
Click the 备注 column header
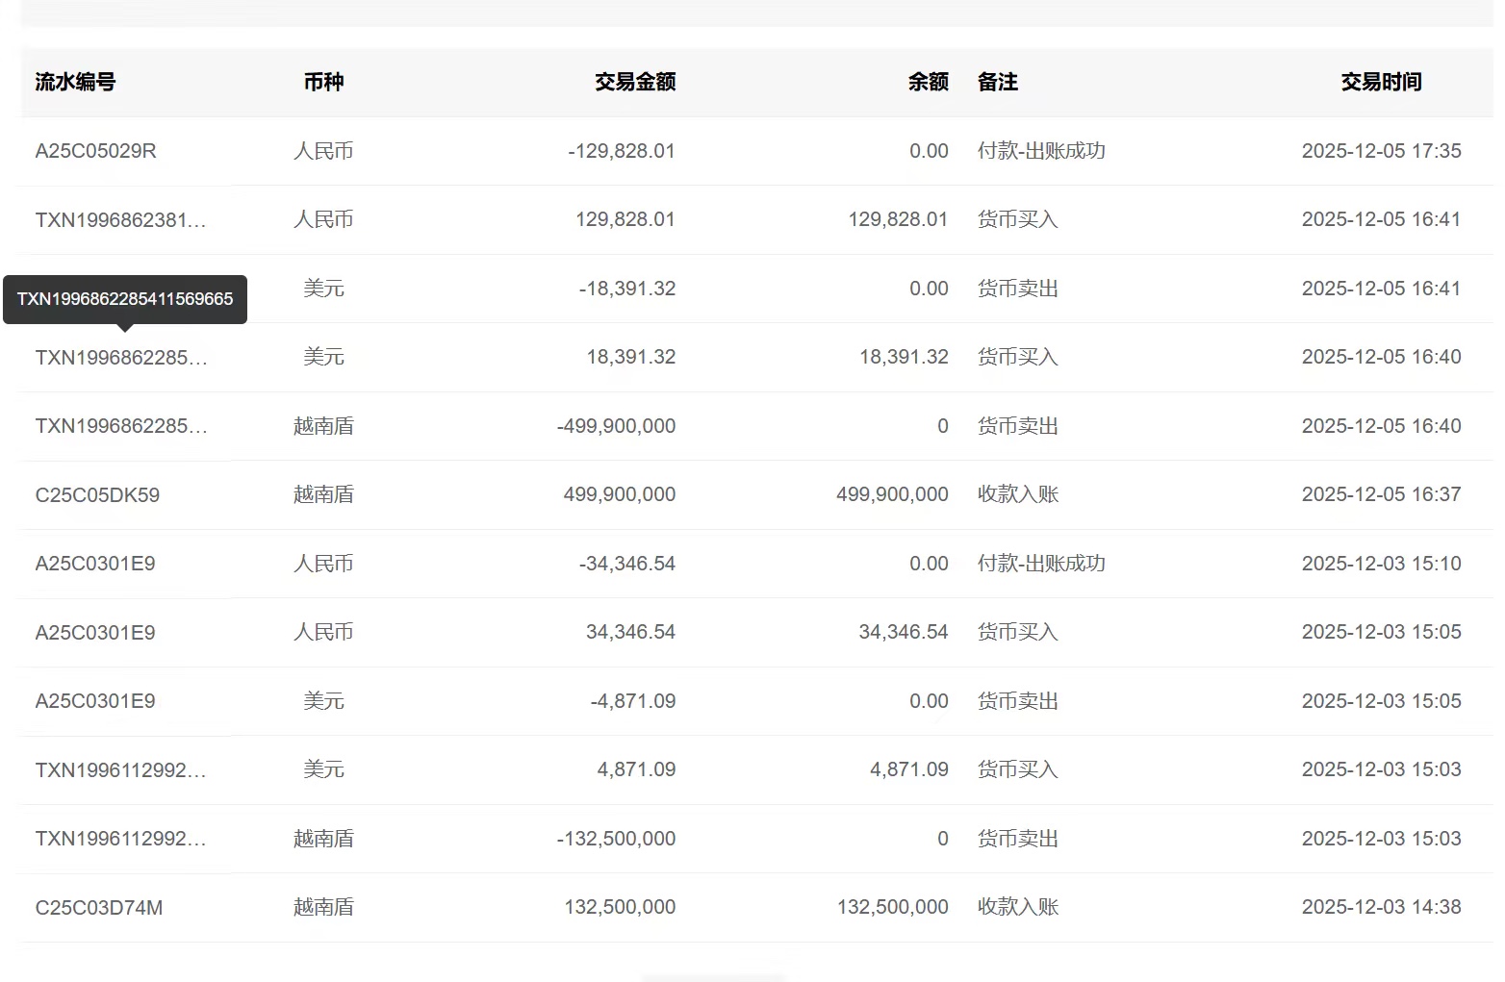(998, 83)
